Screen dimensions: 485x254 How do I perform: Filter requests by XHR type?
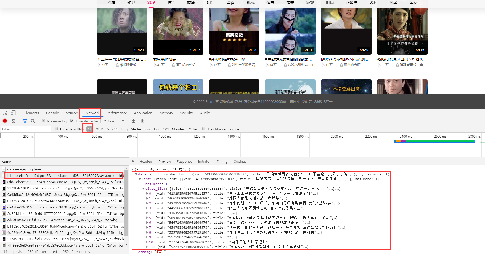[x=99, y=129]
